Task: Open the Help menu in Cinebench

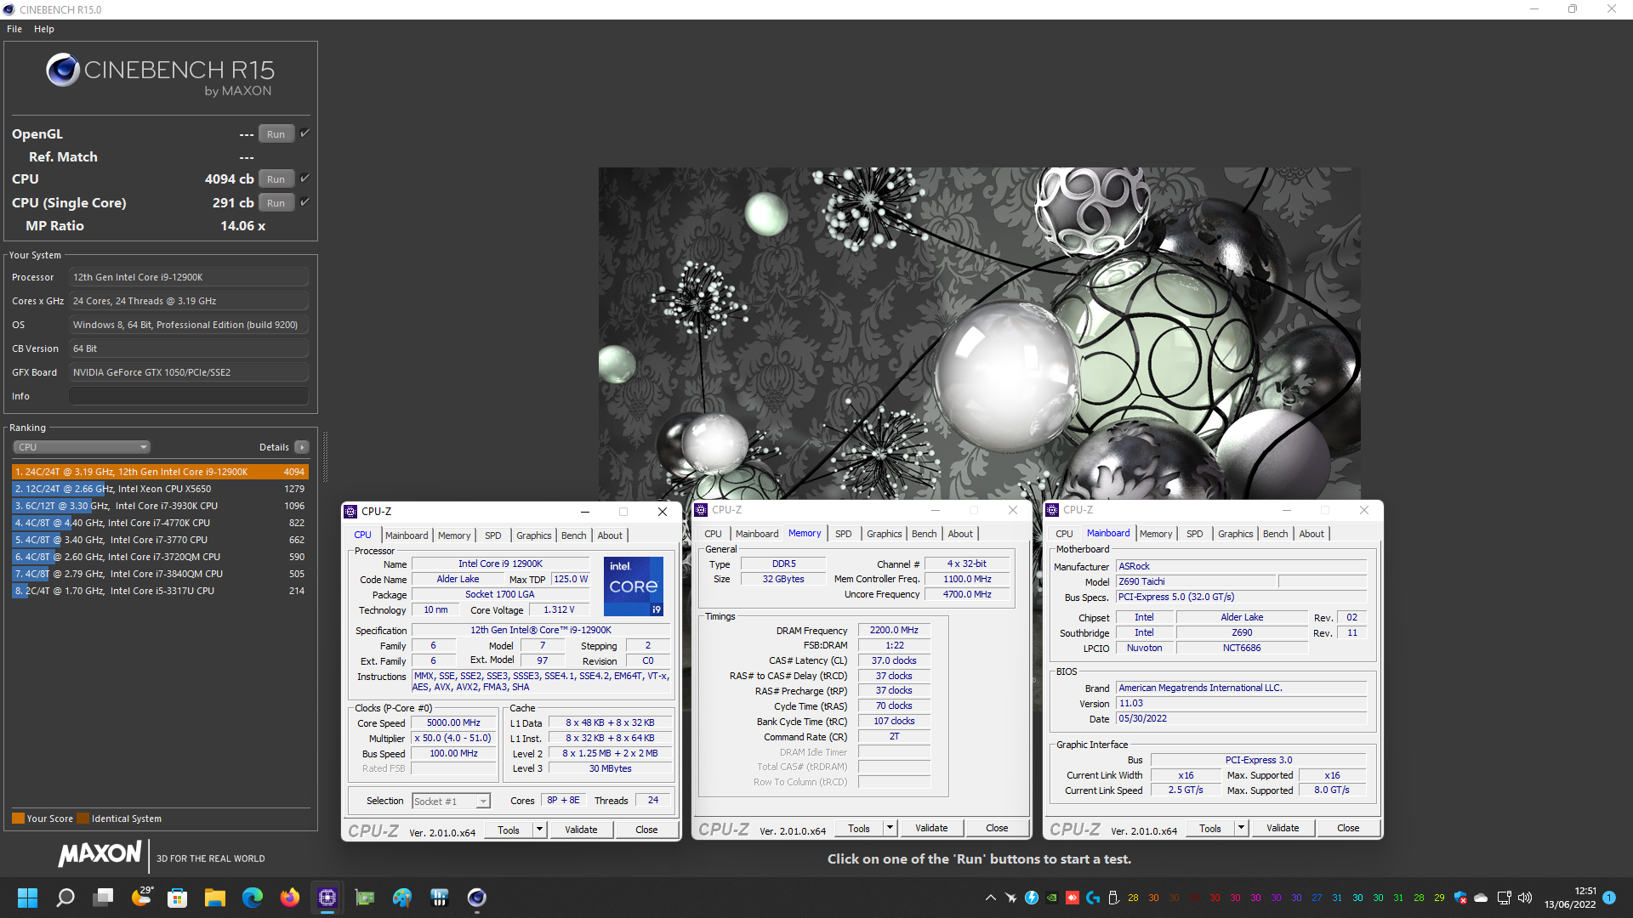Action: 44,29
